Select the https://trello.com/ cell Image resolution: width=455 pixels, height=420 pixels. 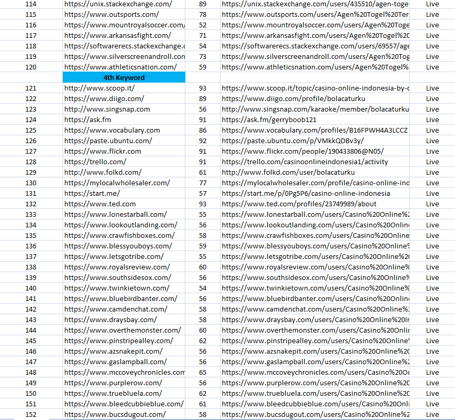point(124,162)
